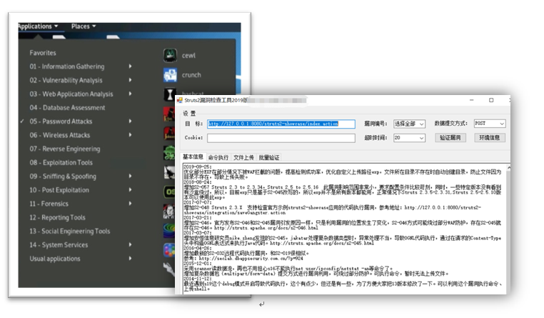Select Favorites in the applications menu
544x318 pixels.
43,53
